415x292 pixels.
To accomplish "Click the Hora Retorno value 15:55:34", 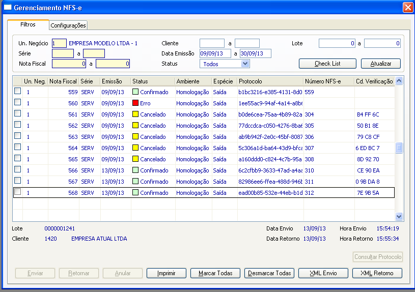I will tap(388, 239).
